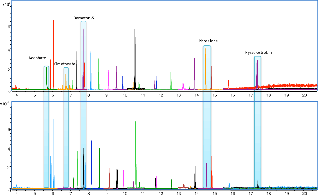Select the 4 tick label on bottom x-axis
318x195 pixels.
(x=16, y=193)
